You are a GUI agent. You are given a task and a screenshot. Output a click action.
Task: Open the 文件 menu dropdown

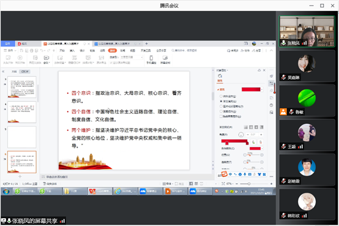tap(10, 50)
